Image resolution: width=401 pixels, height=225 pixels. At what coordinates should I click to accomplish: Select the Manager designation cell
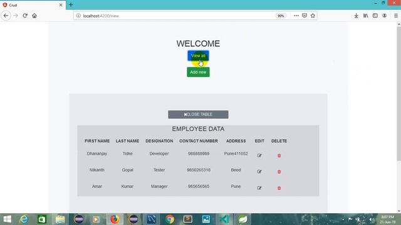pos(159,186)
